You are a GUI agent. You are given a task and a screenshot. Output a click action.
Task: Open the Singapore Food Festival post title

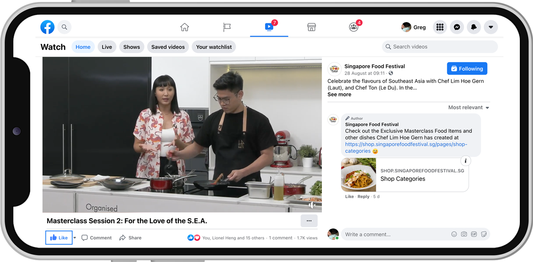coord(375,66)
